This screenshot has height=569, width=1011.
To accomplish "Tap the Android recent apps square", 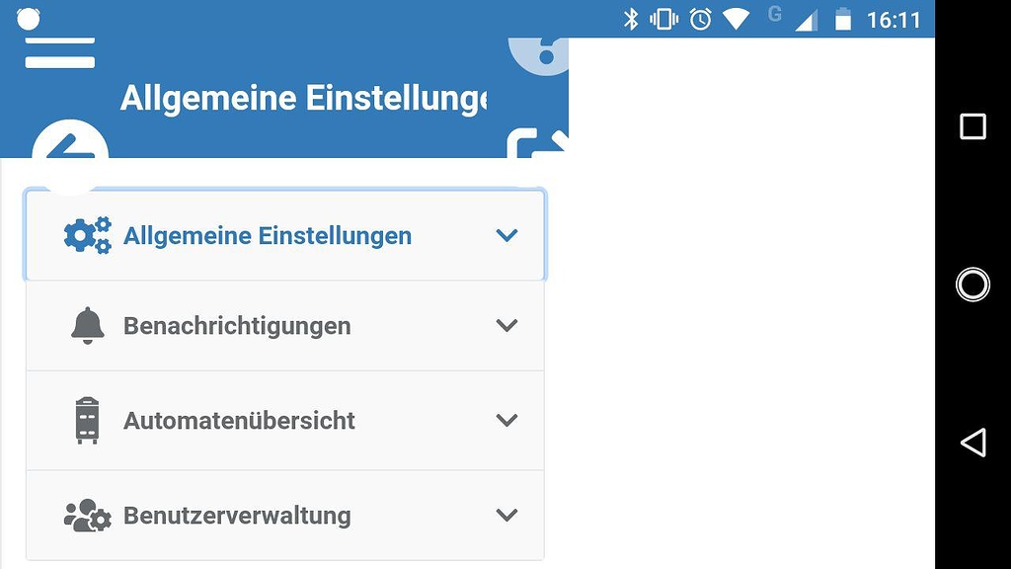I will pyautogui.click(x=972, y=126).
